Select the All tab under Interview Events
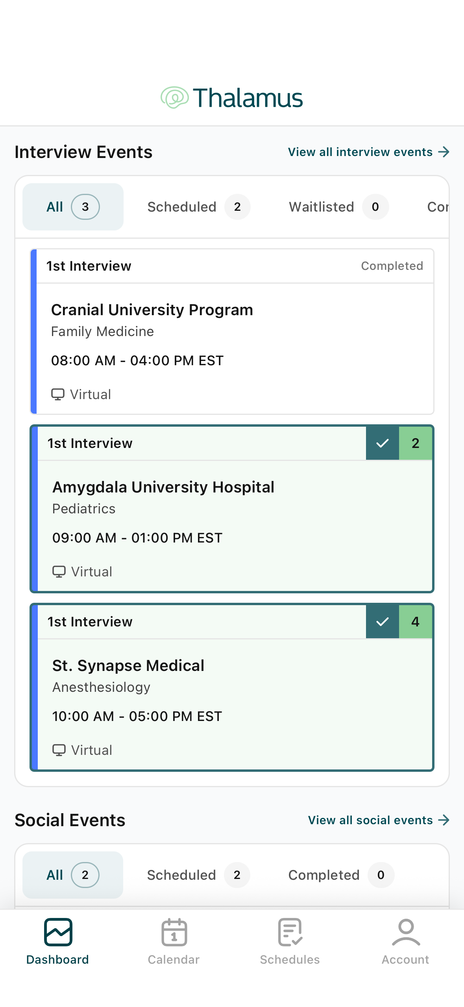This screenshot has height=1007, width=464. click(73, 207)
